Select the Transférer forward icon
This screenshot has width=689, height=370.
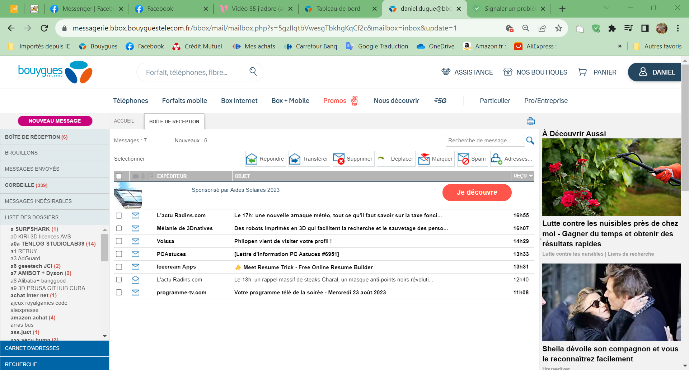click(x=294, y=158)
